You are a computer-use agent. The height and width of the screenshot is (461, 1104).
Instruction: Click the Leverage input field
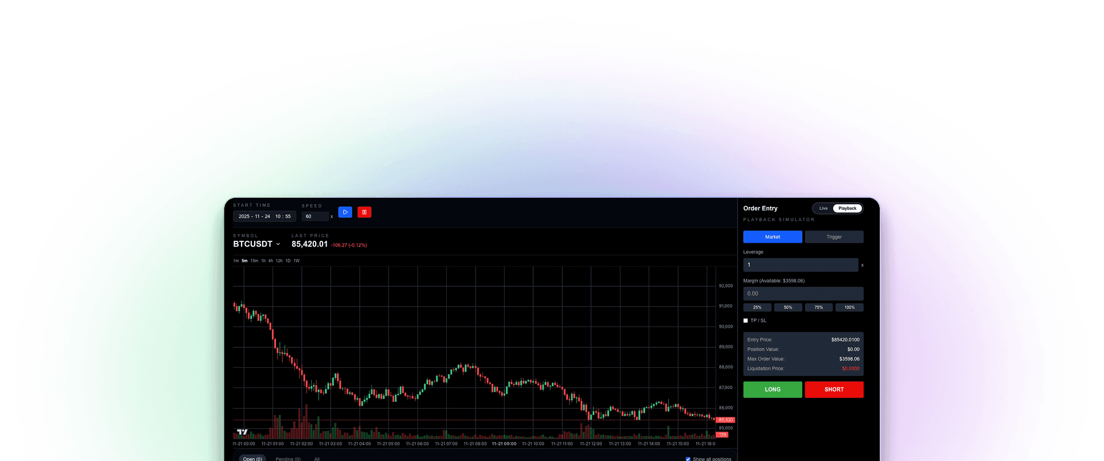coord(800,265)
